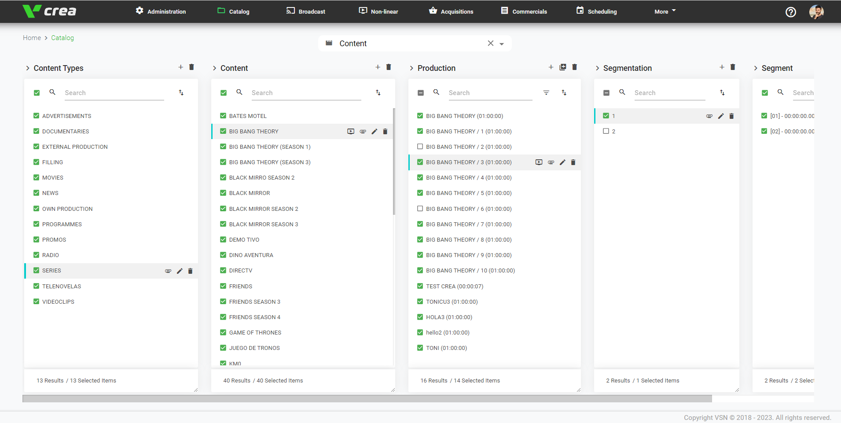Collapse the Segment panel chevron
Screen dimensions: 841x423
pos(756,68)
